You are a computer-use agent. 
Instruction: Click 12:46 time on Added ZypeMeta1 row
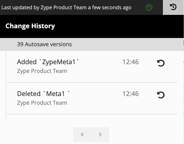coord(130,62)
